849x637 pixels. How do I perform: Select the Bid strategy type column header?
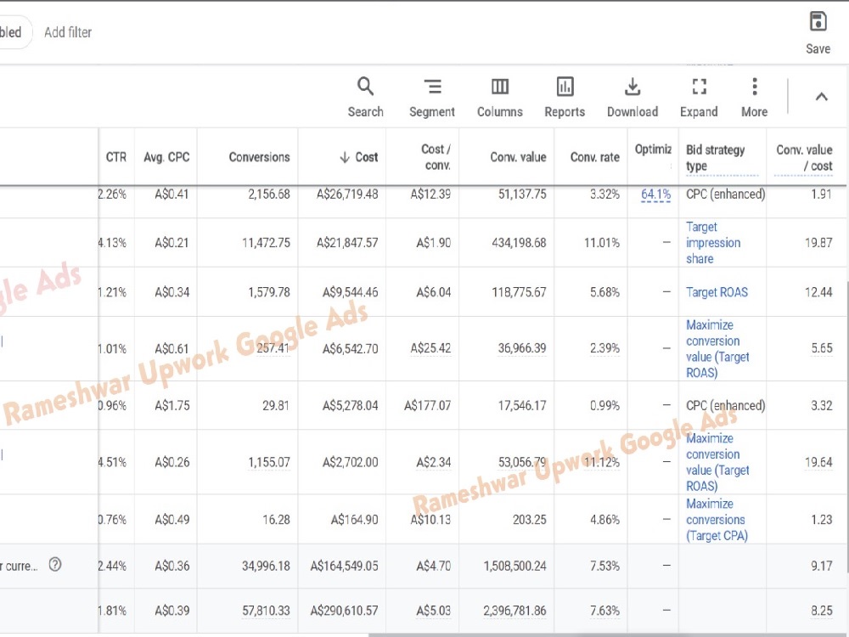[716, 158]
